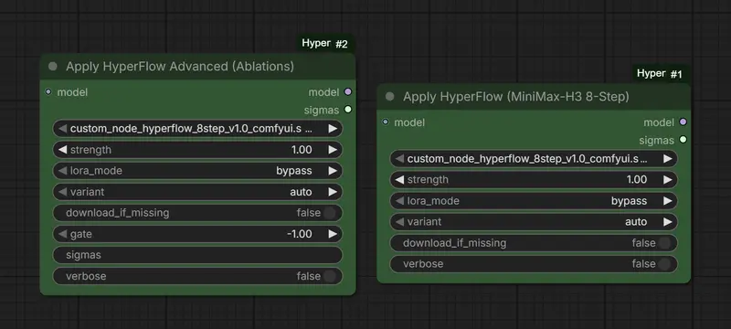Viewport: 731px width, 329px height.
Task: Collapse the Apply HyperFlow Advanced (Ablations) node dot
Action: click(x=53, y=67)
